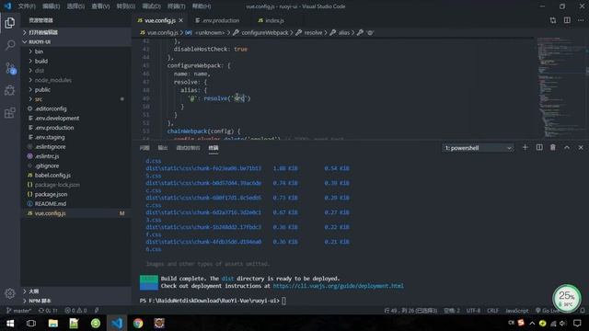Screen dimensions: 589x331
Task: Open Notepad++ from the taskbar
Action: click(74, 323)
